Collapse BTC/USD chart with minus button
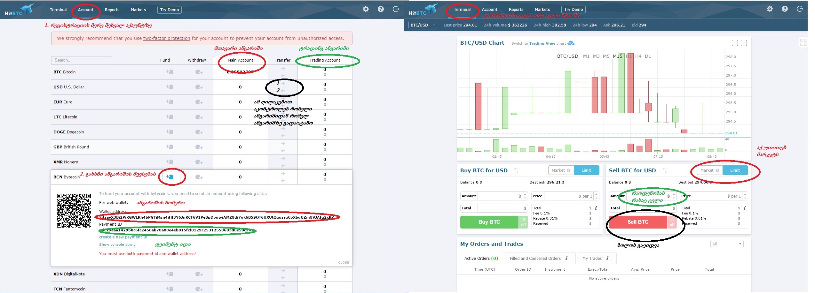 tap(735, 43)
